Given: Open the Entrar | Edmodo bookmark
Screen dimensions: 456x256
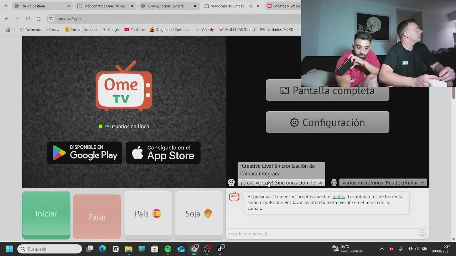Looking at the screenshot, I should tap(81, 30).
